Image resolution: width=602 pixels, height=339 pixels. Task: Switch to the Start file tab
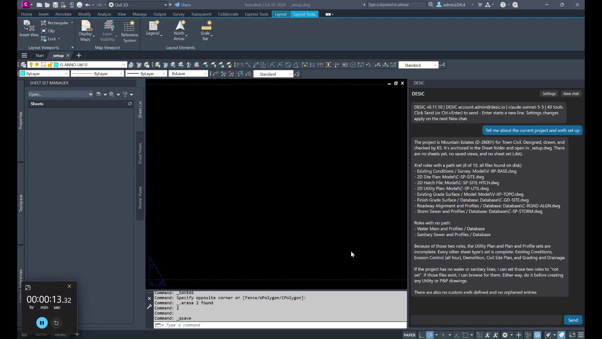40,55
